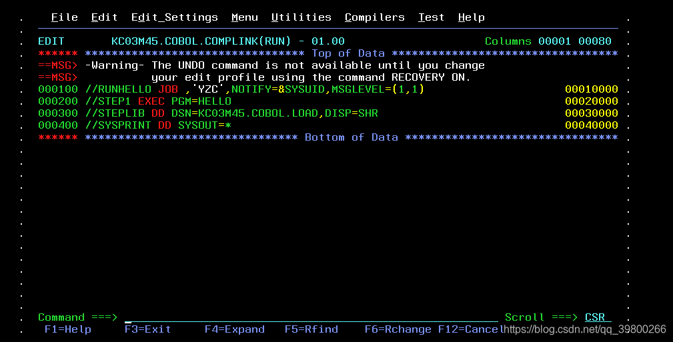Click dataset name KC03M45.COBOL.COMPLINK(RUN)
The image size is (673, 342).
[201, 41]
